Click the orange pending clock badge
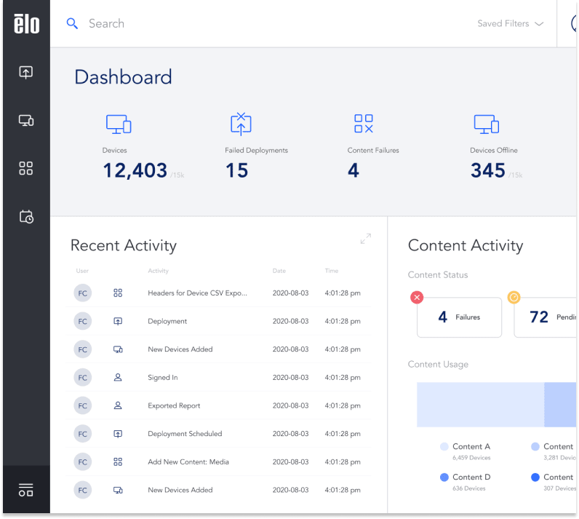Viewport: 579px width, 519px height. tap(514, 298)
